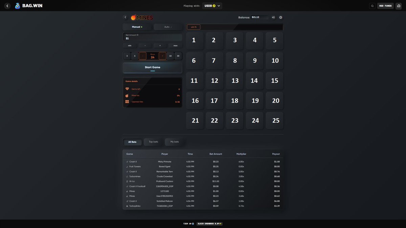
Task: Focus the Bet Amount input field
Action: [x=153, y=37]
